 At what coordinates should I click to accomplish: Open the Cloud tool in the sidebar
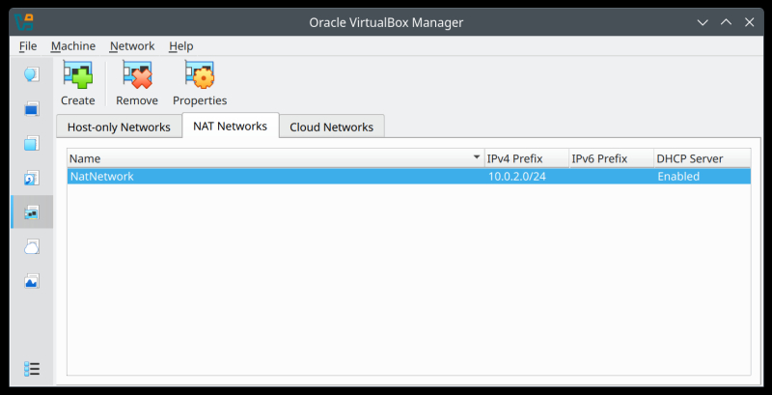32,246
